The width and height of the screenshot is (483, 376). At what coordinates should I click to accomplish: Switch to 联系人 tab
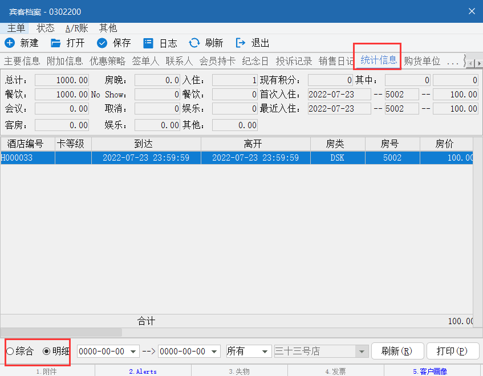[x=179, y=61]
